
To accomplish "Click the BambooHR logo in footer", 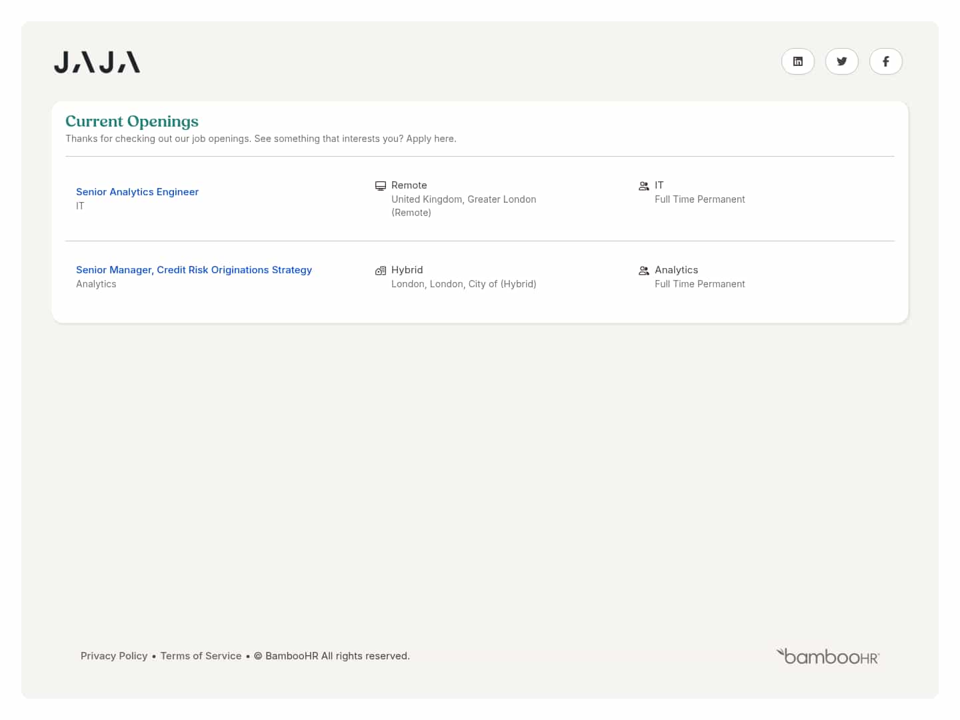I will coord(828,657).
